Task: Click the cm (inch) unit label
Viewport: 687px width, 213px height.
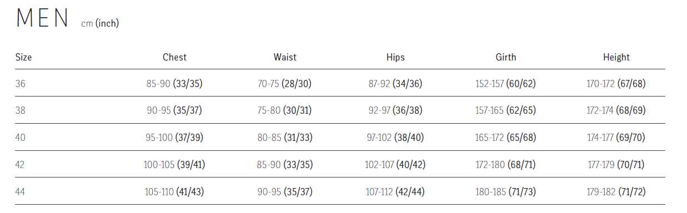Action: point(100,23)
